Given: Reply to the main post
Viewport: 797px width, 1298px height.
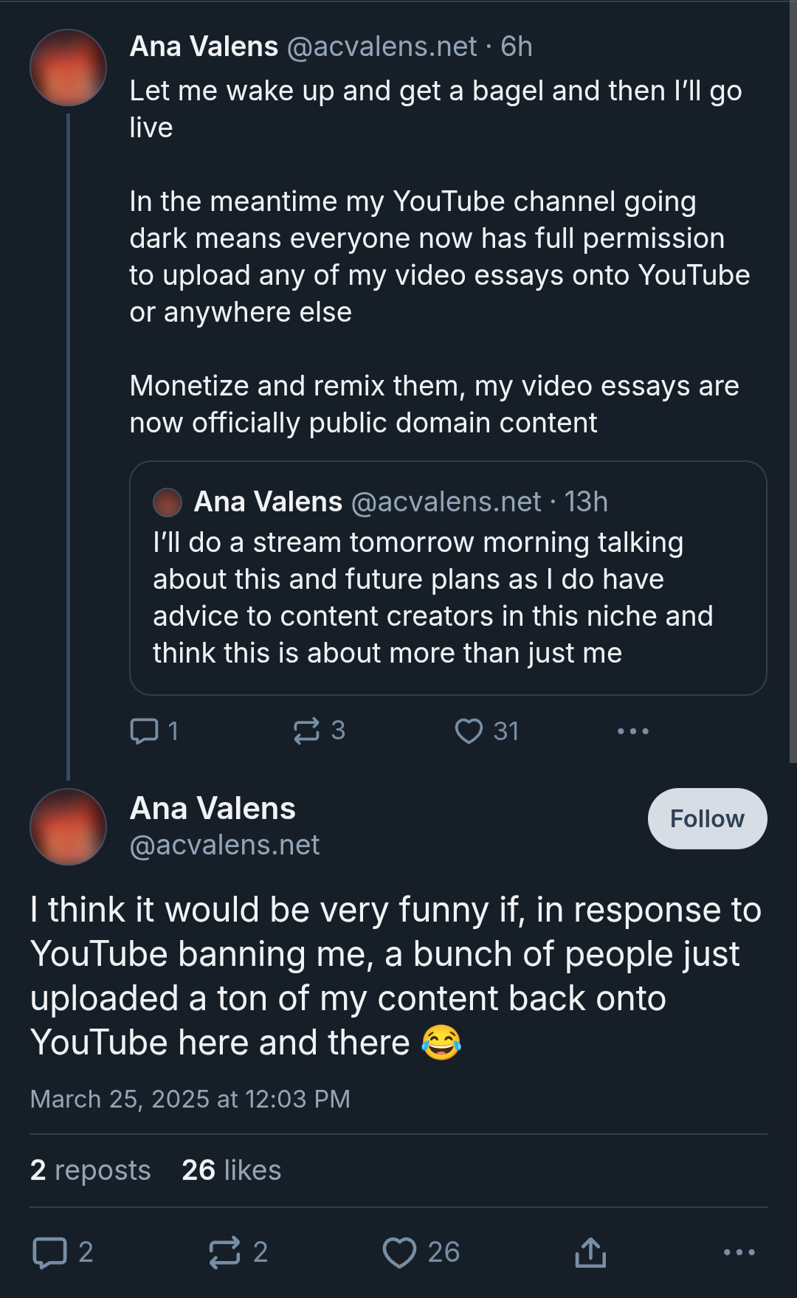Looking at the screenshot, I should [x=50, y=1252].
